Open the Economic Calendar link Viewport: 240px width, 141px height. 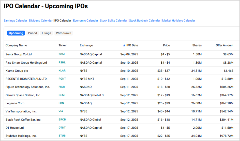[x=85, y=21]
